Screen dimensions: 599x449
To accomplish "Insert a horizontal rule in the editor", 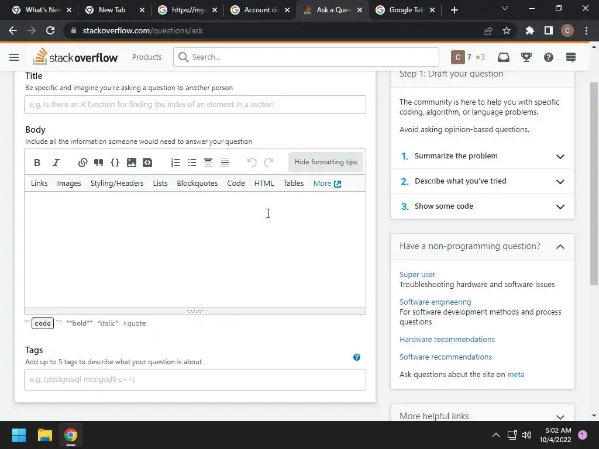I will pyautogui.click(x=225, y=163).
